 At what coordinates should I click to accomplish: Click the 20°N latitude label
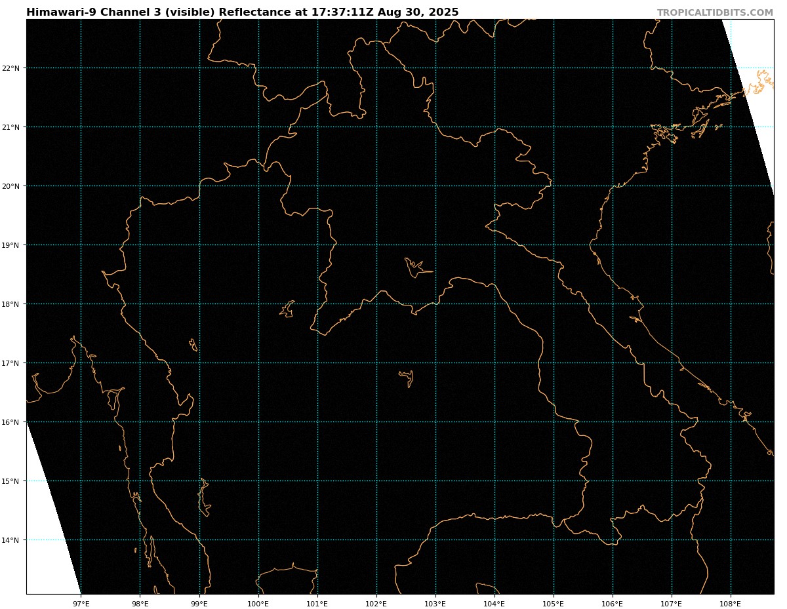point(11,186)
